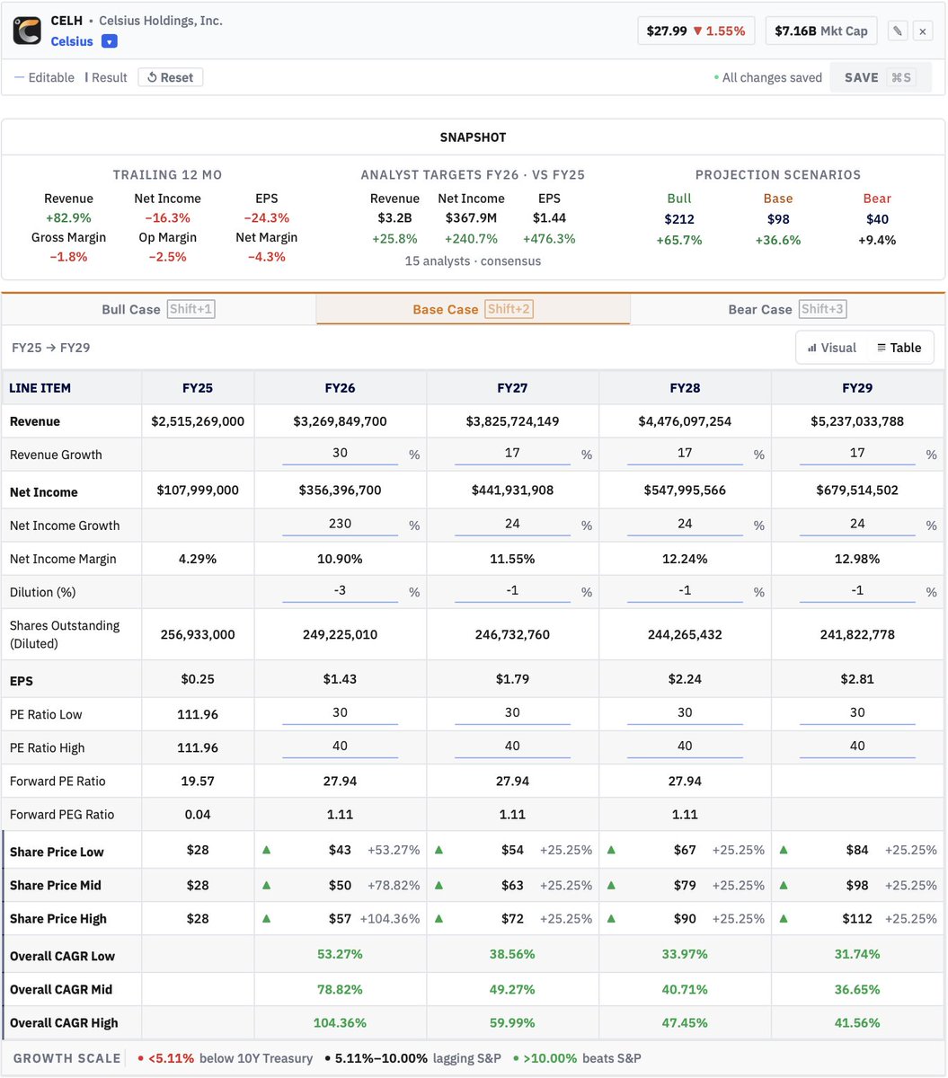Click the FY28 column header

click(x=685, y=388)
